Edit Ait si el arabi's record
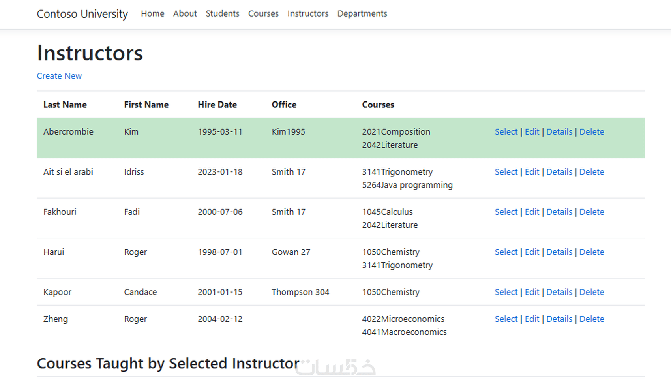This screenshot has height=383, width=671. [x=532, y=172]
